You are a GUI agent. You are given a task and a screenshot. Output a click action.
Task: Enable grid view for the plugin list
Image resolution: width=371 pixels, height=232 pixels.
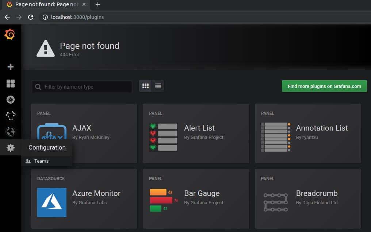click(x=145, y=86)
